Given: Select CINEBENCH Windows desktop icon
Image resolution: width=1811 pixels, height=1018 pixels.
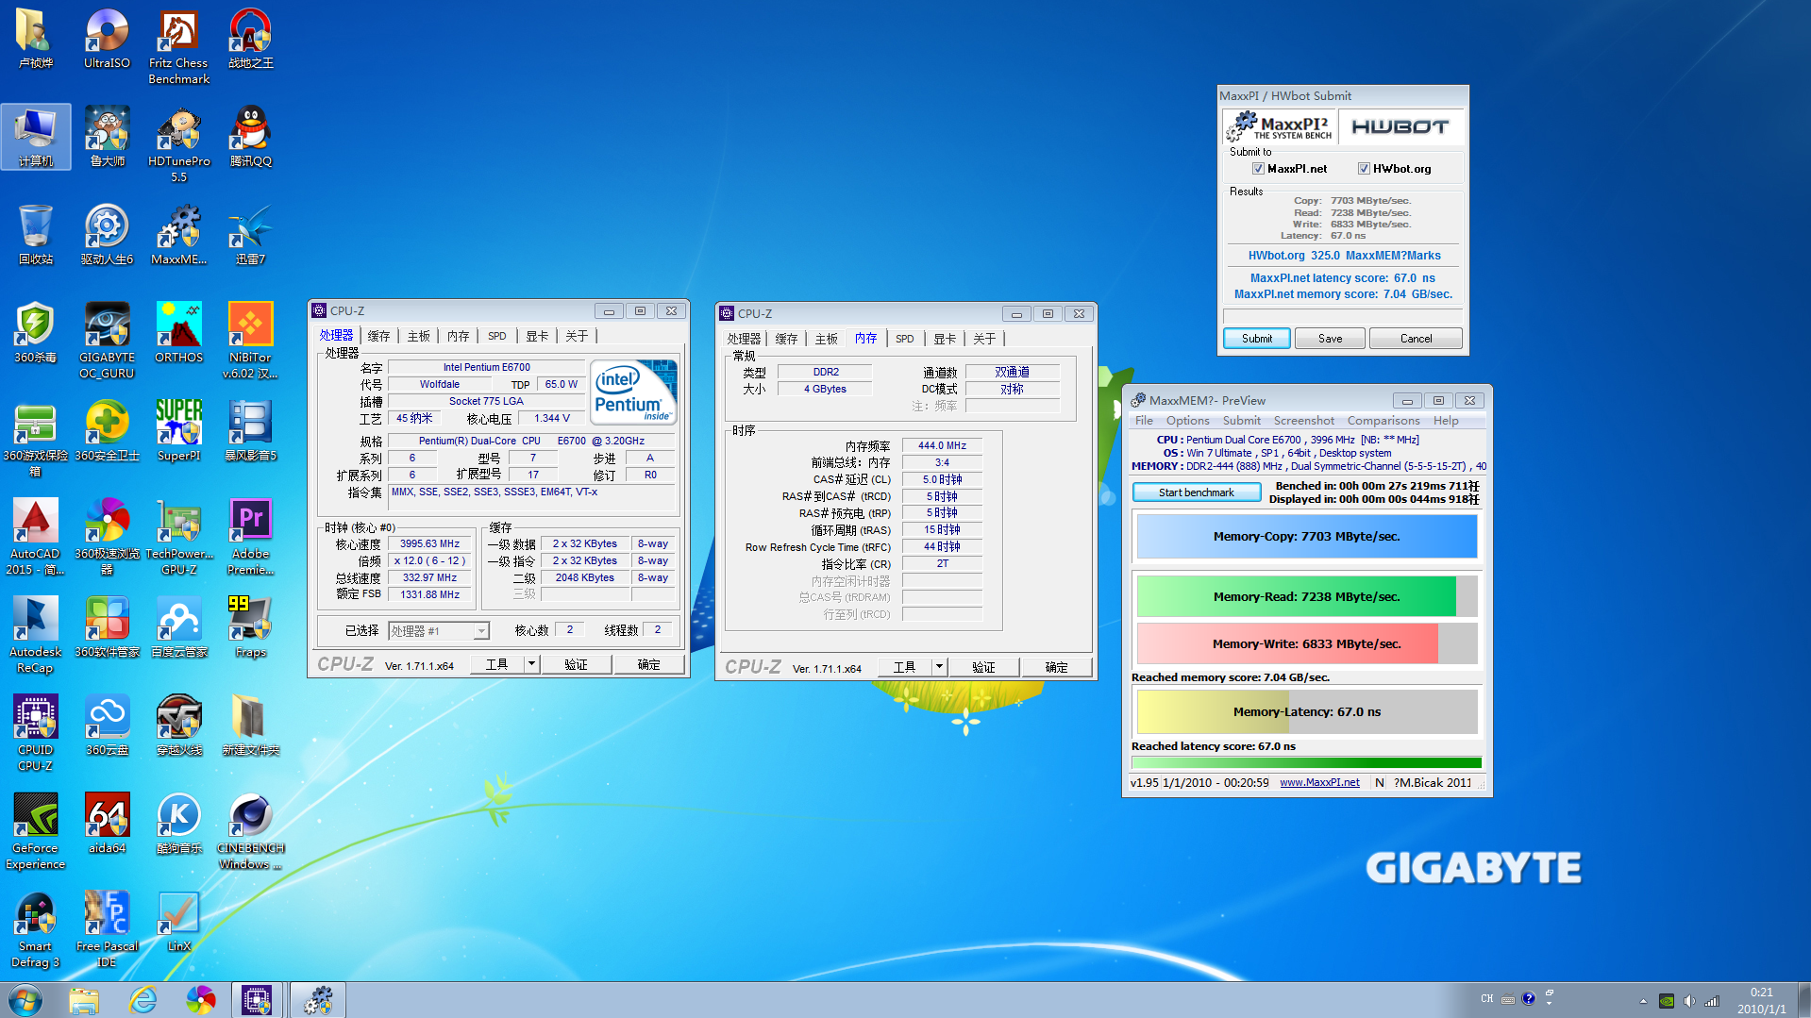Looking at the screenshot, I should tap(250, 832).
